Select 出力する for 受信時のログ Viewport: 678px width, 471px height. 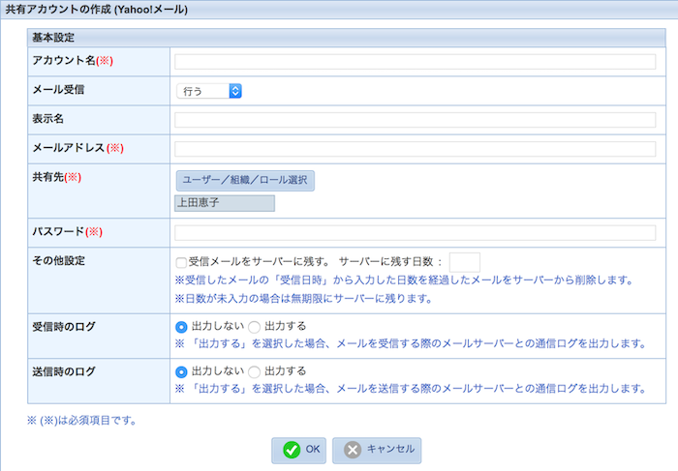[x=255, y=327]
